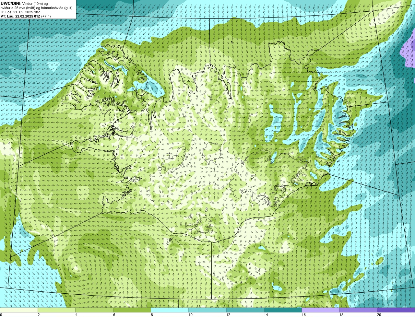Select the light green 2–4 legend swatch
The image size is (415, 317).
[x=57, y=310]
